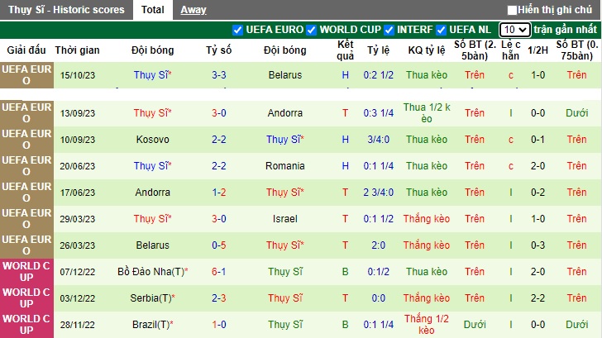The width and height of the screenshot is (602, 338).
Task: Click the 'Thời gian' column header
Action: (78, 50)
